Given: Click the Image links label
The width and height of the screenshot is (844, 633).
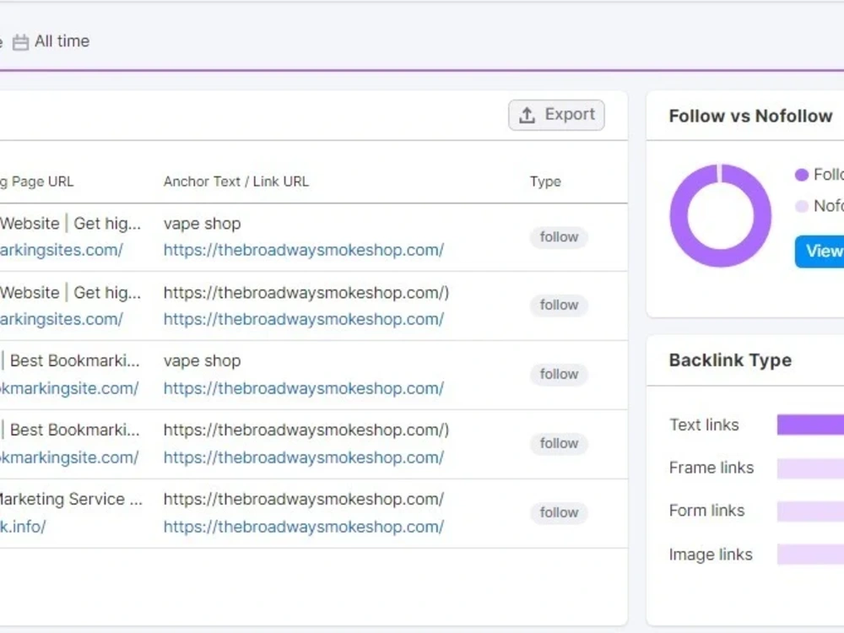Looking at the screenshot, I should (711, 555).
